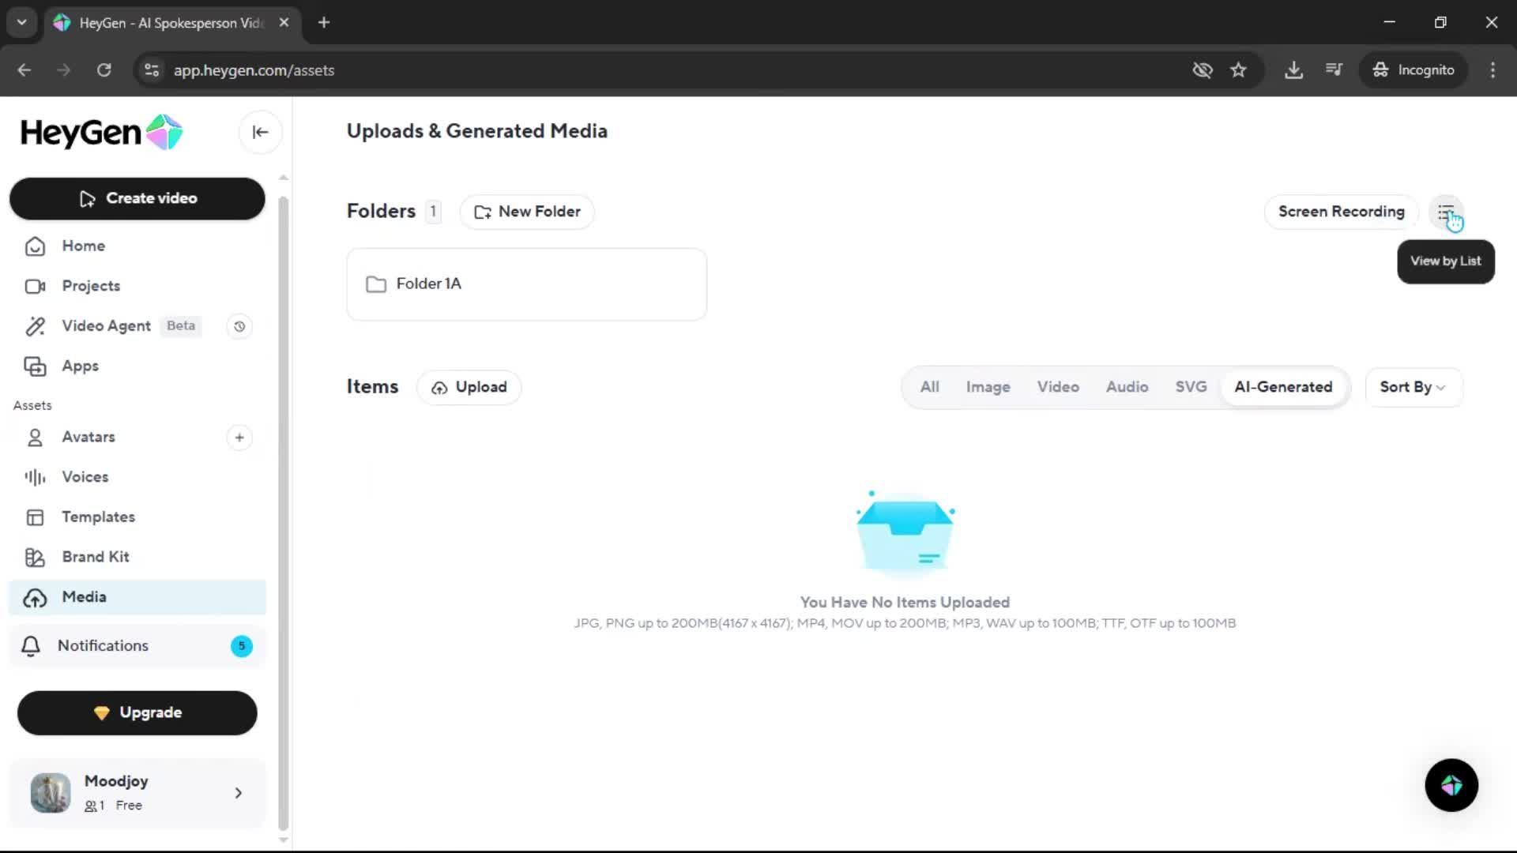This screenshot has height=853, width=1517.
Task: Expand the Sort By dropdown
Action: [x=1413, y=387]
